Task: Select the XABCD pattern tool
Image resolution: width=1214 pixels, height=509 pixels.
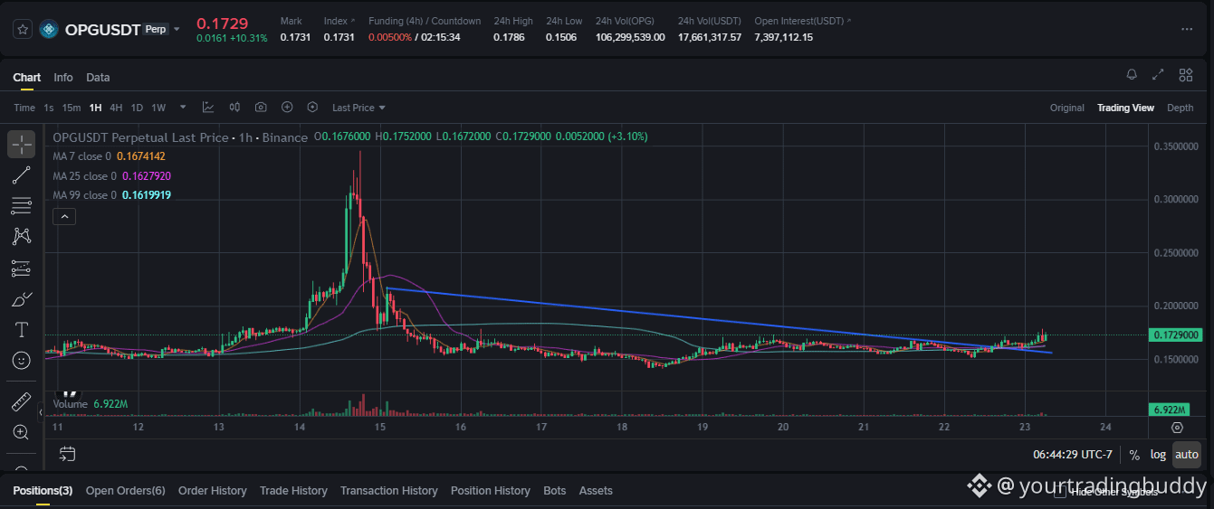Action: coord(22,236)
